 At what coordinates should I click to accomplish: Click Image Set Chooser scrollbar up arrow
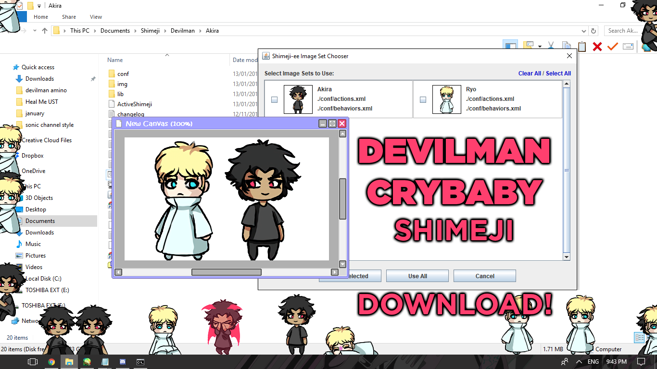pyautogui.click(x=567, y=84)
